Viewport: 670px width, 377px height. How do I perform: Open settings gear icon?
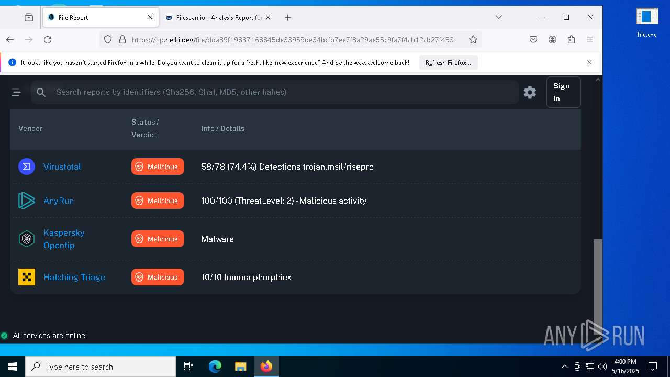tap(530, 92)
